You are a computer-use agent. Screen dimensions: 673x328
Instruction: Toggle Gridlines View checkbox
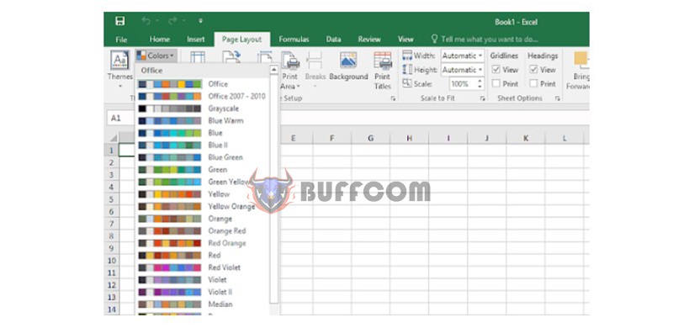coord(495,70)
